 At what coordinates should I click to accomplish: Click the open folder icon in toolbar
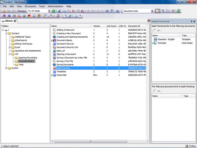pos(4,11)
